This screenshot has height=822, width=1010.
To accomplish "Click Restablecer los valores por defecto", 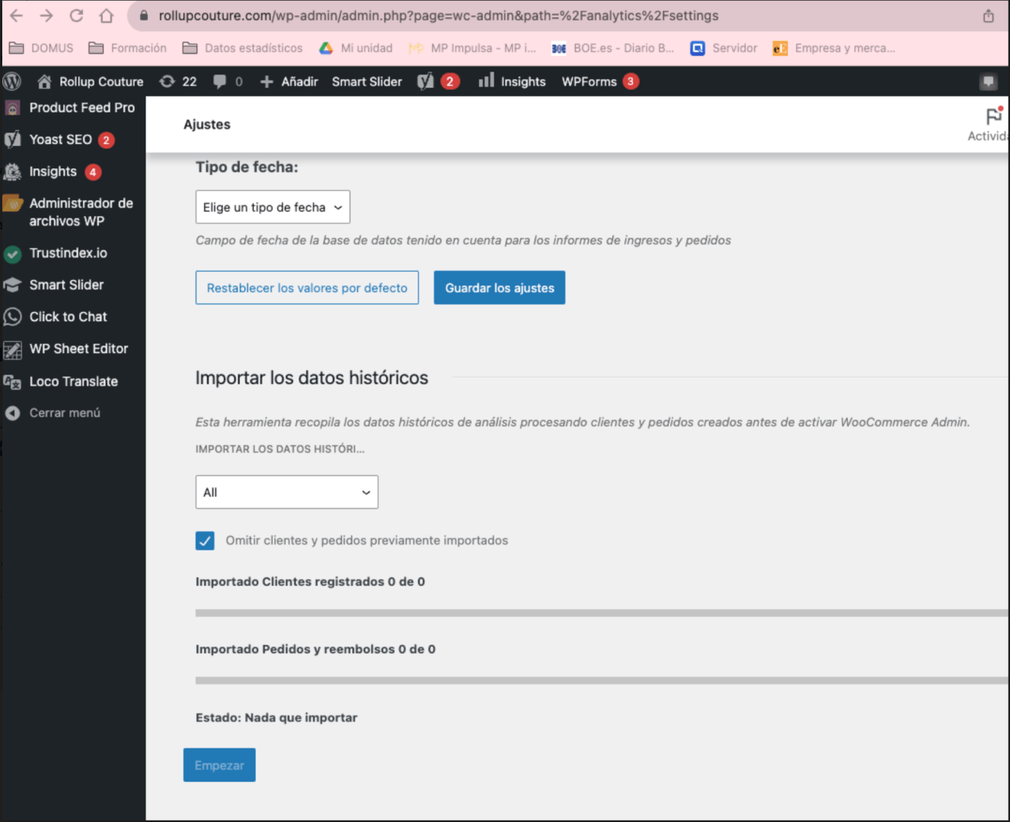I will pos(307,288).
